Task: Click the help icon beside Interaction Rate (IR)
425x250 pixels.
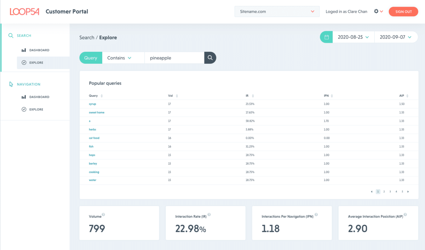Action: click(x=209, y=215)
